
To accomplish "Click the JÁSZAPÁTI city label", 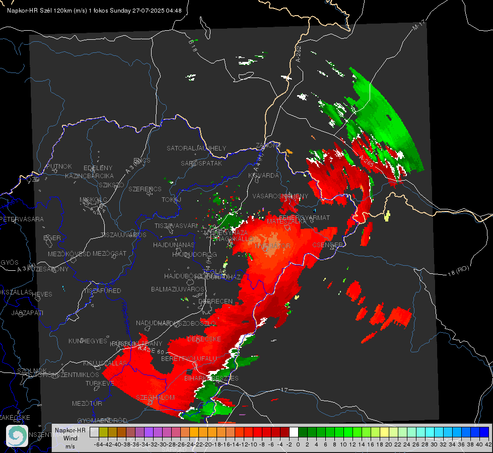I will 27,313.
